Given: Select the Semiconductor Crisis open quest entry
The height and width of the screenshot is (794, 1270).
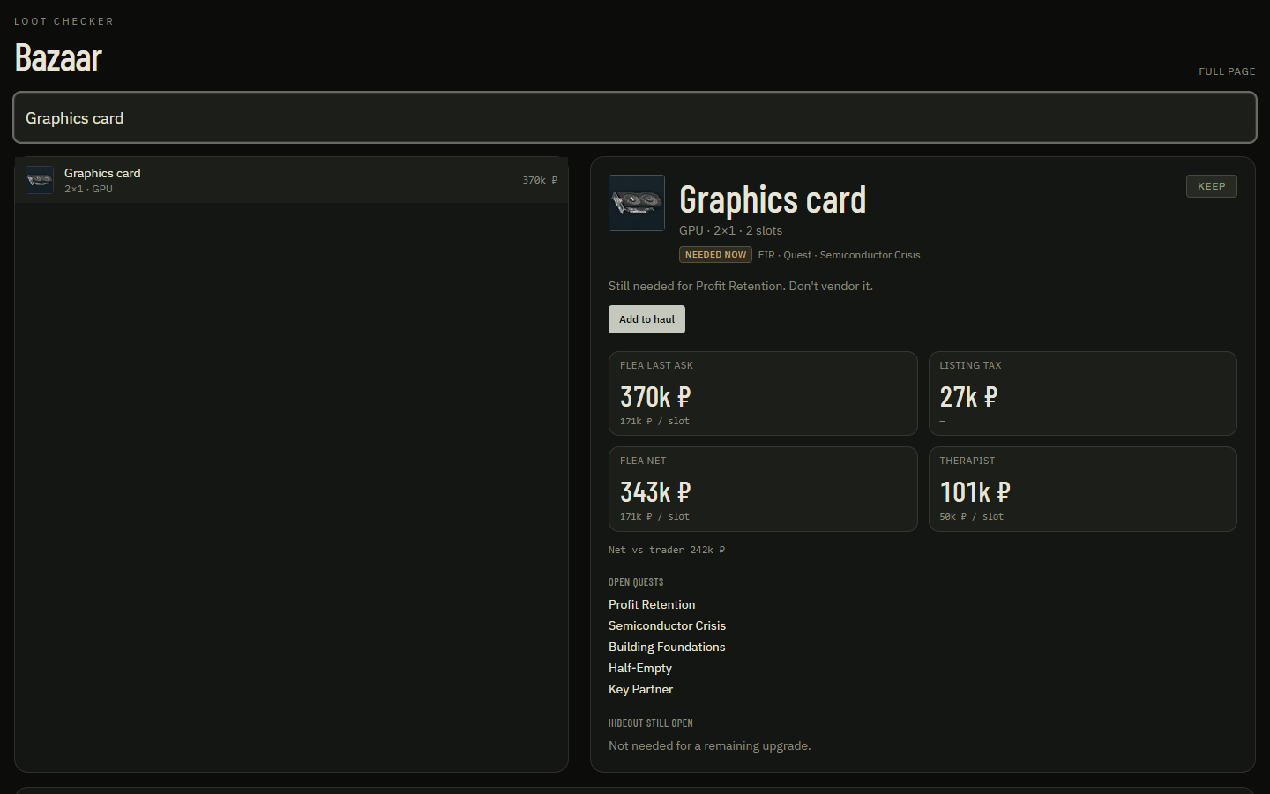Looking at the screenshot, I should 667,625.
